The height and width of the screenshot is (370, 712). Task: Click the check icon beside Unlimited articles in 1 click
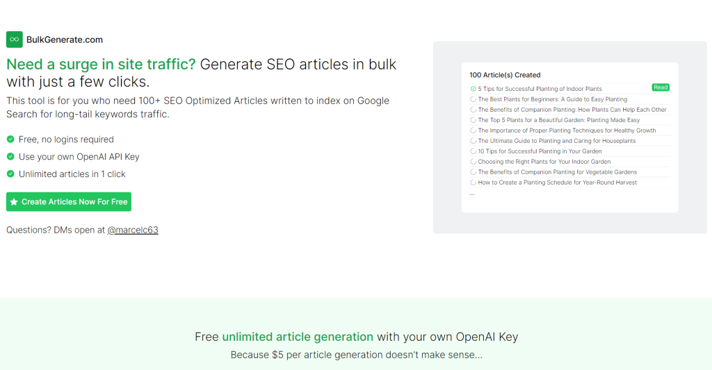click(10, 174)
